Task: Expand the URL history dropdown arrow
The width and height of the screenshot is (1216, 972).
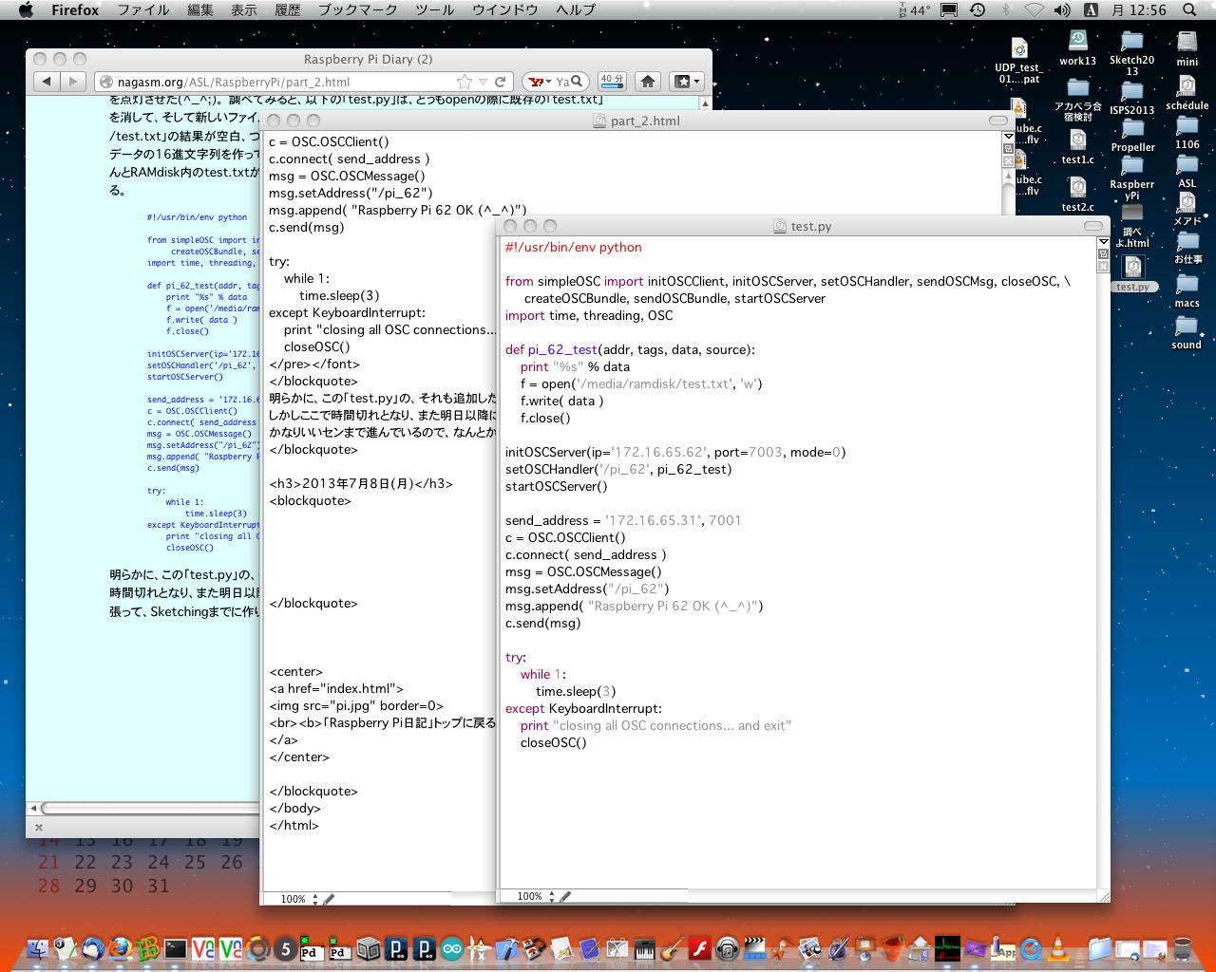Action: pos(483,82)
